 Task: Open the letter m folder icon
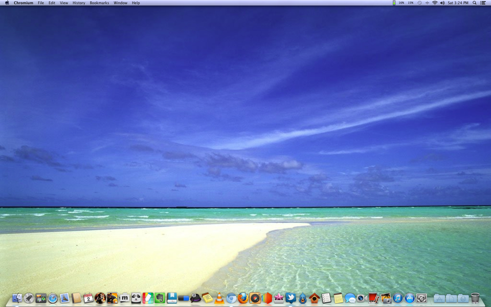(x=124, y=298)
